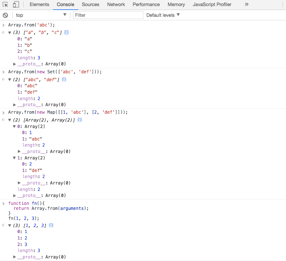Click the 'return Array.from(arguments);' line

(x=51, y=208)
